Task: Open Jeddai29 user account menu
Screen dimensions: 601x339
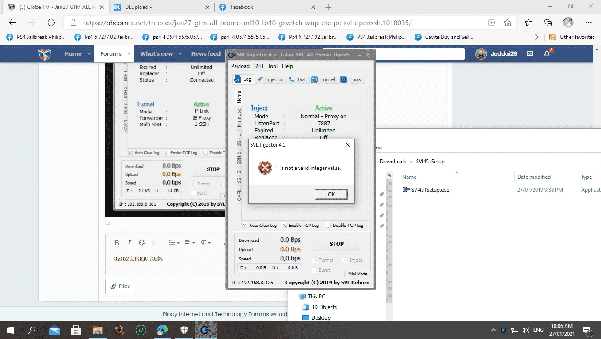Action: pyautogui.click(x=496, y=54)
